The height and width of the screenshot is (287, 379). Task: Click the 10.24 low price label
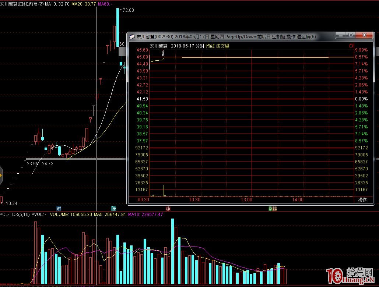[x=11, y=203]
